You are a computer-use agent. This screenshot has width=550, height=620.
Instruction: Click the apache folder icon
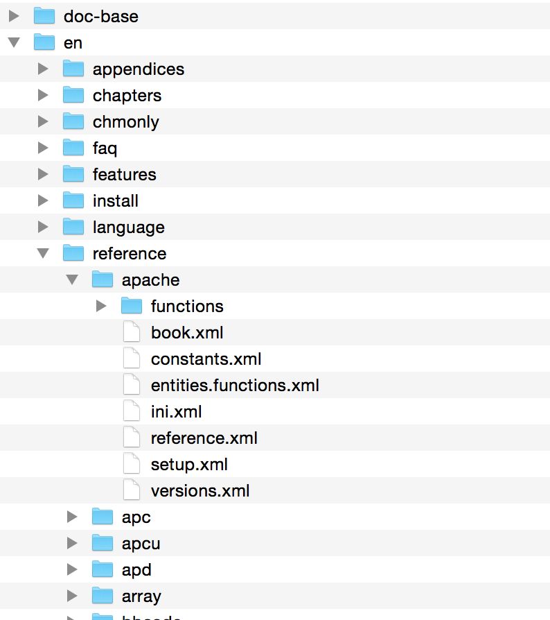coord(103,279)
